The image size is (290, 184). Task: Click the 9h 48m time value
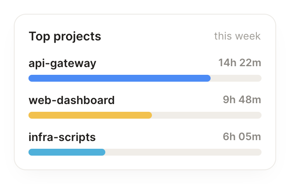coord(242,100)
